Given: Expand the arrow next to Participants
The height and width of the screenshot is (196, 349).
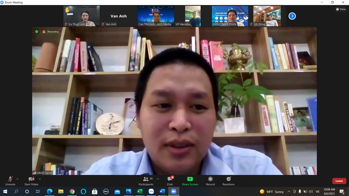Looking at the screenshot, I should (158, 179).
